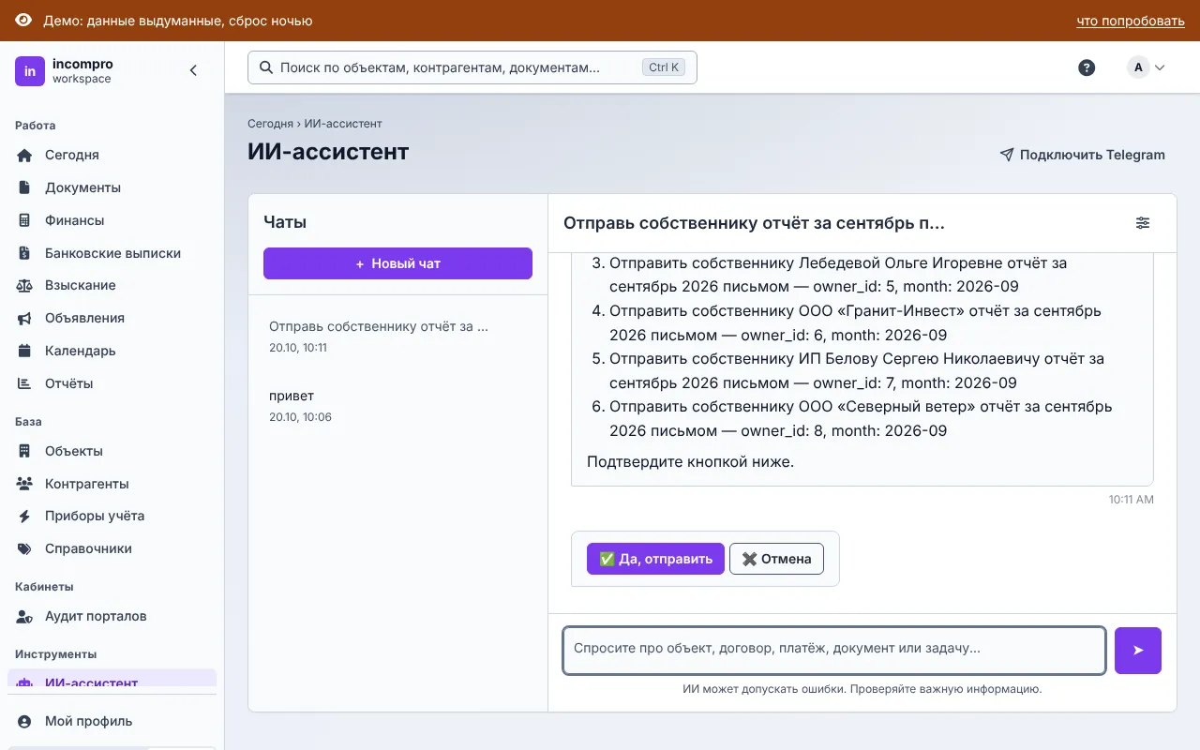The width and height of the screenshot is (1200, 750).
Task: Click the calendar icon beside Календарь
Action: 25,351
